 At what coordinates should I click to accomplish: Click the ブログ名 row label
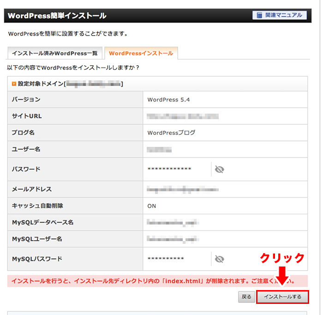[23, 133]
